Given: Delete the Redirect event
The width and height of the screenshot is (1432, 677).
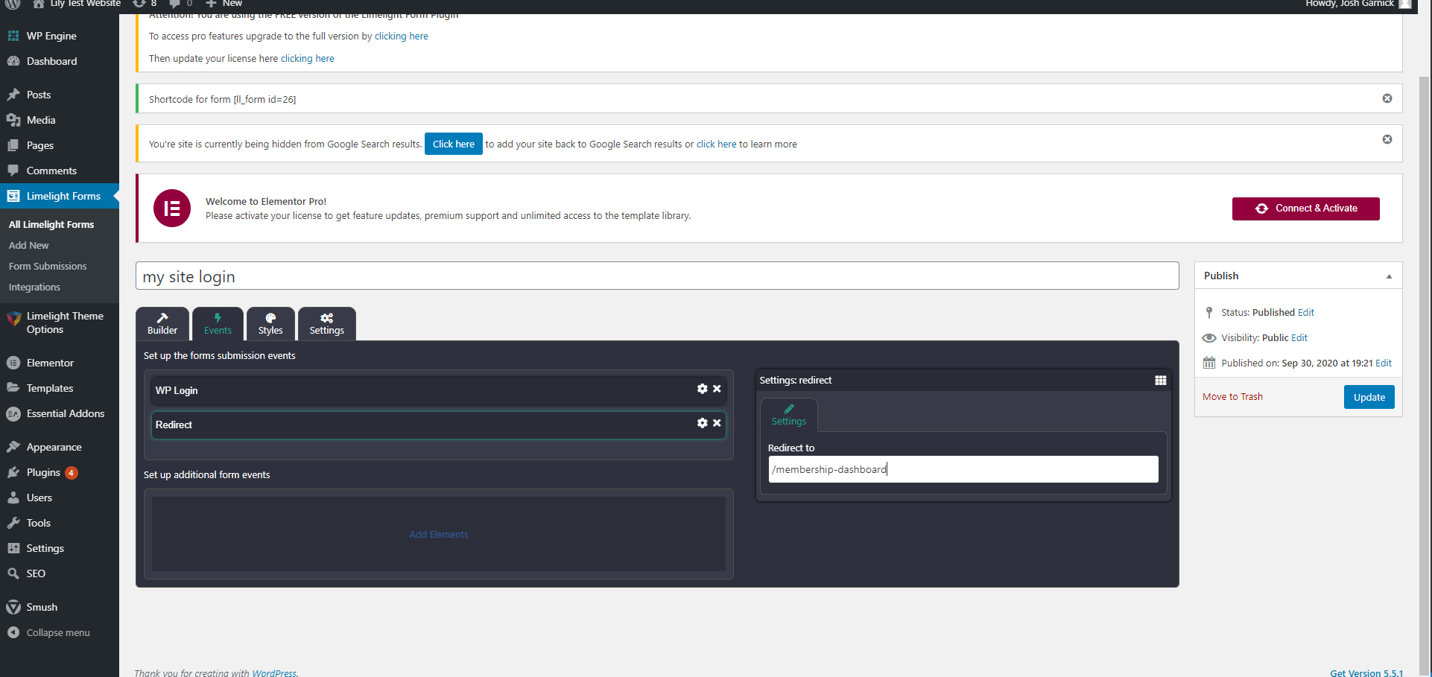Looking at the screenshot, I should click(x=717, y=423).
